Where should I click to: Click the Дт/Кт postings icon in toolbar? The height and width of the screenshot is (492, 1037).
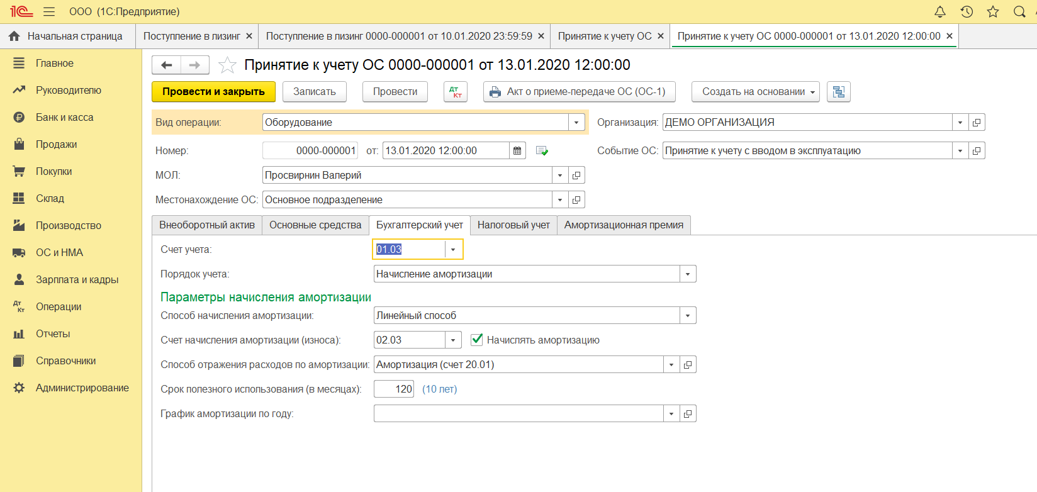(x=456, y=92)
